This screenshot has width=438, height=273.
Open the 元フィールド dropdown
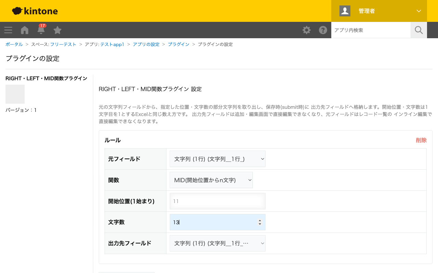pos(218,159)
